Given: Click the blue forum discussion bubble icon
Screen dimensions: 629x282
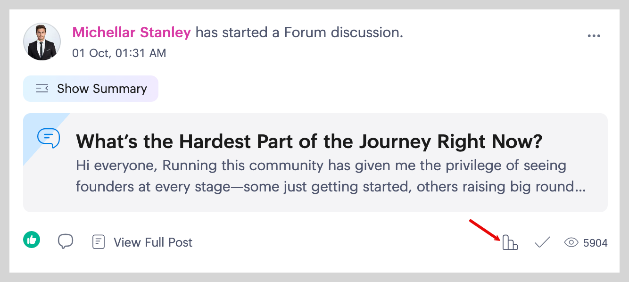Looking at the screenshot, I should pos(49,138).
